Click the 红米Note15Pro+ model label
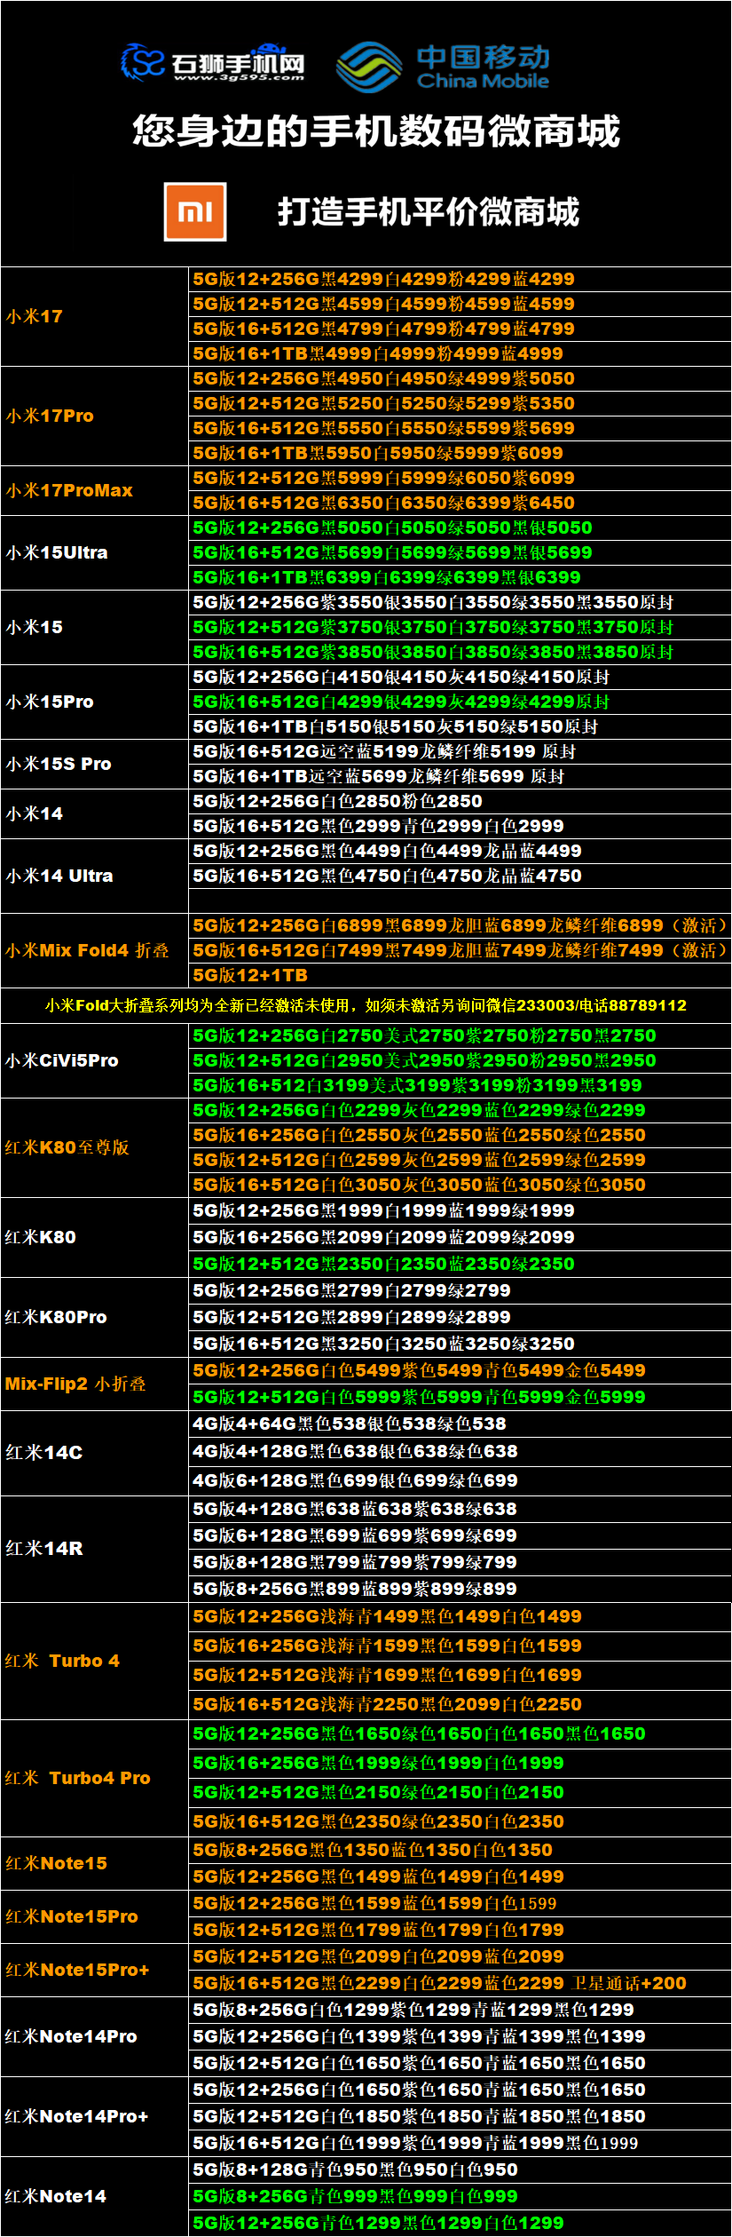The height and width of the screenshot is (2237, 732). pyautogui.click(x=77, y=1970)
